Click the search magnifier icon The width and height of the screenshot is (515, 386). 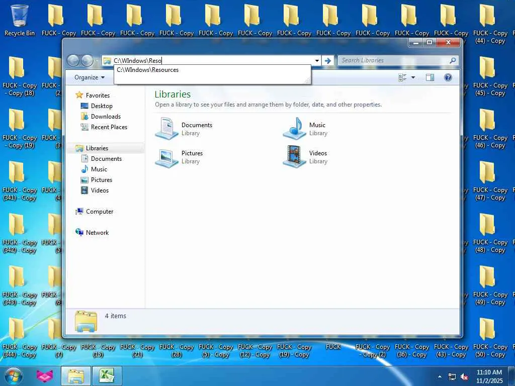click(x=453, y=60)
